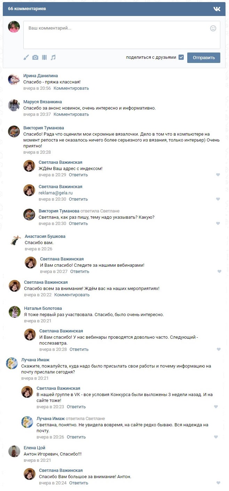Open the emoji smiley picker
The image size is (229, 491).
[x=213, y=29]
